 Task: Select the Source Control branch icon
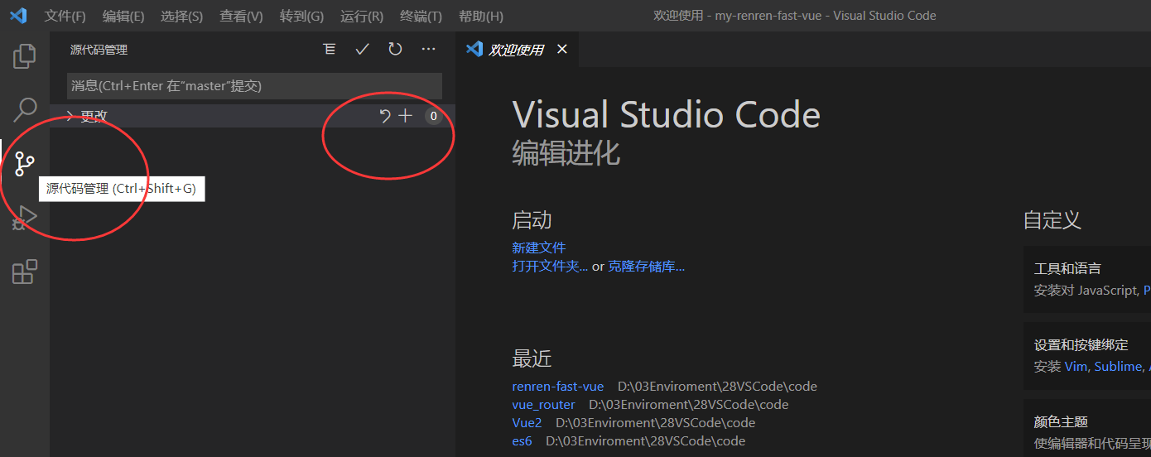[x=25, y=163]
